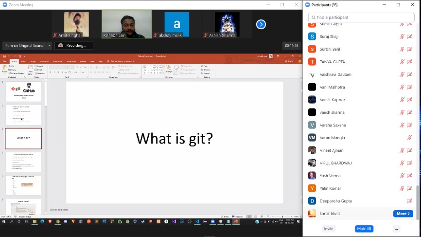Click the muted microphone icon for Suraj Shaji
The height and width of the screenshot is (237, 421).
402,36
